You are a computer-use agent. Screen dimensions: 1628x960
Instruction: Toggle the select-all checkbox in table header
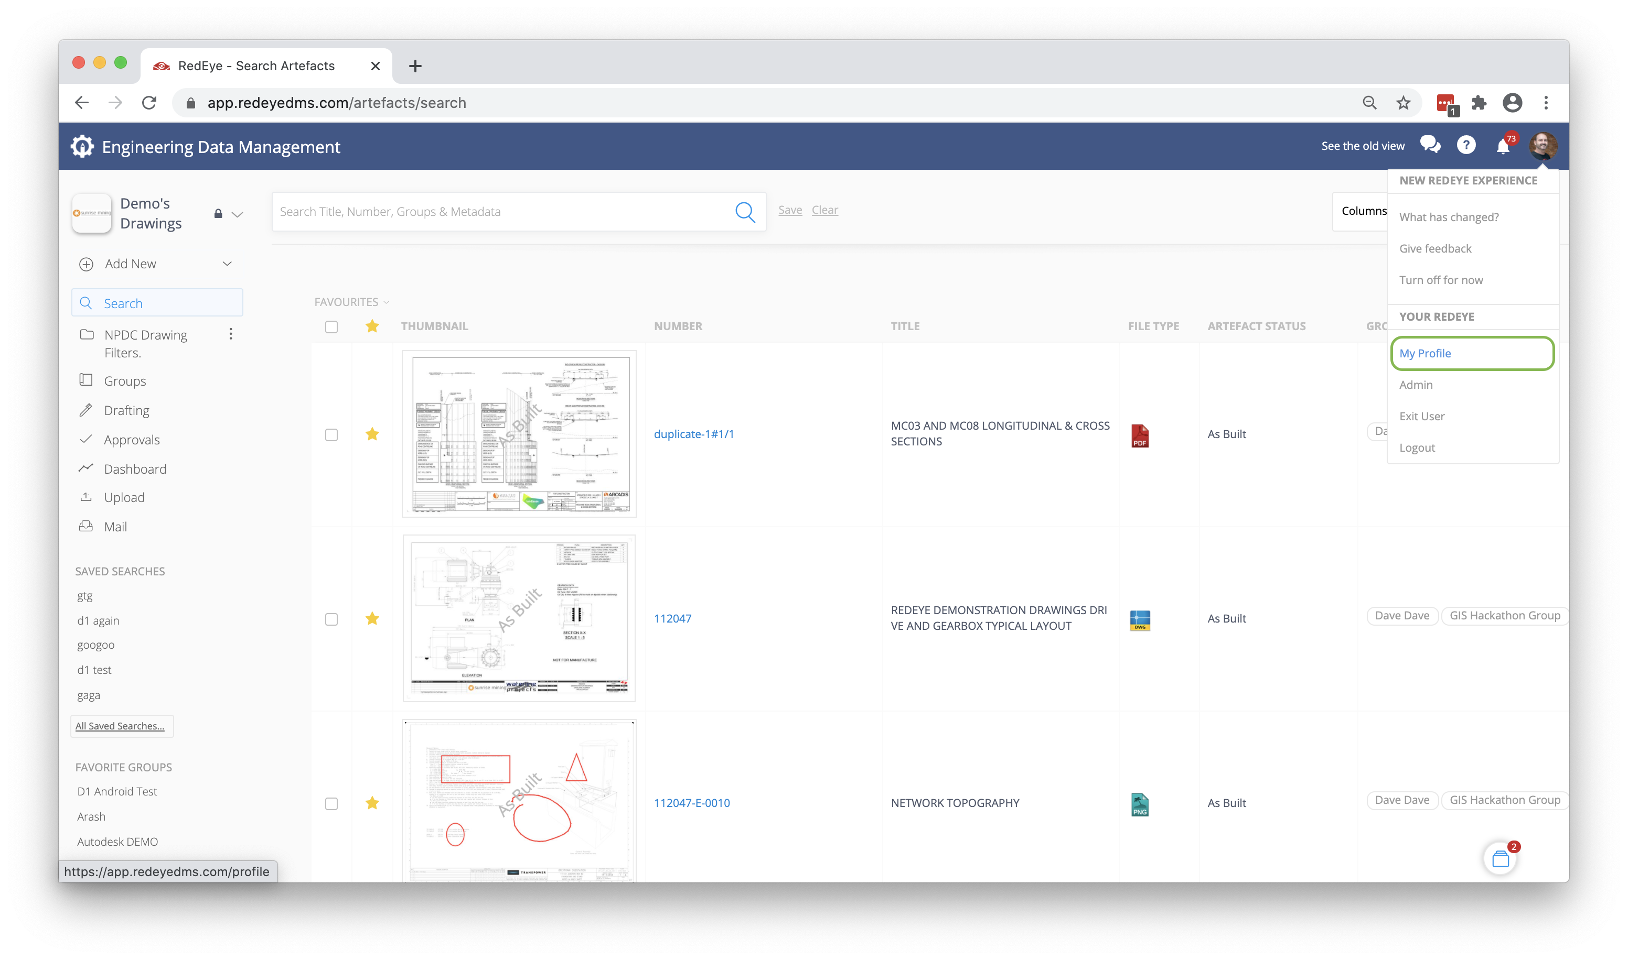331,326
